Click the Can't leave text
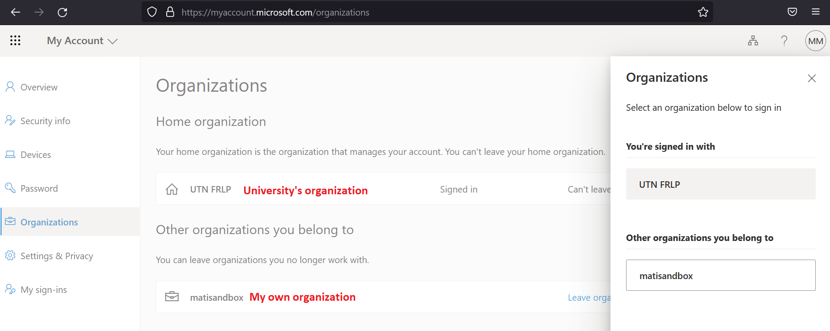Image resolution: width=830 pixels, height=331 pixels. (589, 189)
